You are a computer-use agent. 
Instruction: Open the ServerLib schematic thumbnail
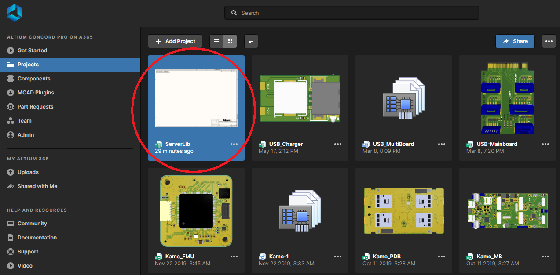pyautogui.click(x=196, y=98)
